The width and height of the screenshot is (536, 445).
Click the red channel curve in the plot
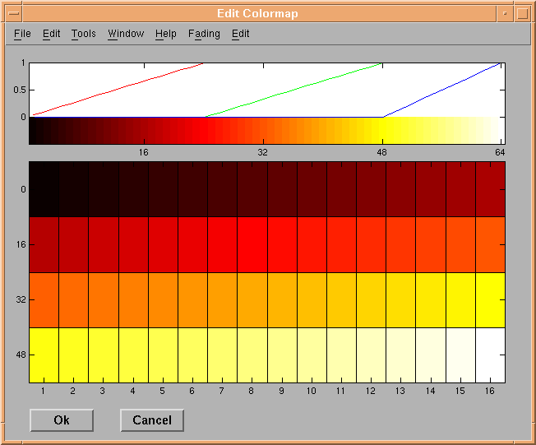(118, 89)
